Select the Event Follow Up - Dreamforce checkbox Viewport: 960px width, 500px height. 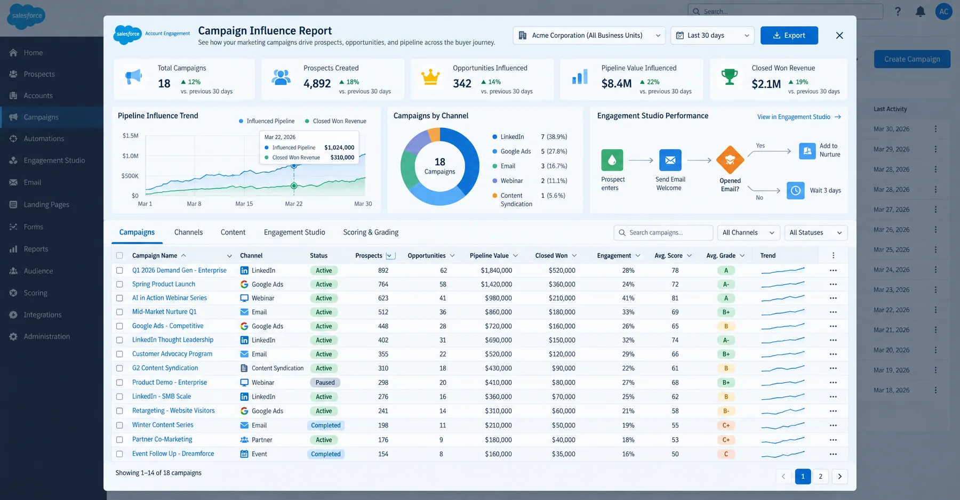pos(119,454)
